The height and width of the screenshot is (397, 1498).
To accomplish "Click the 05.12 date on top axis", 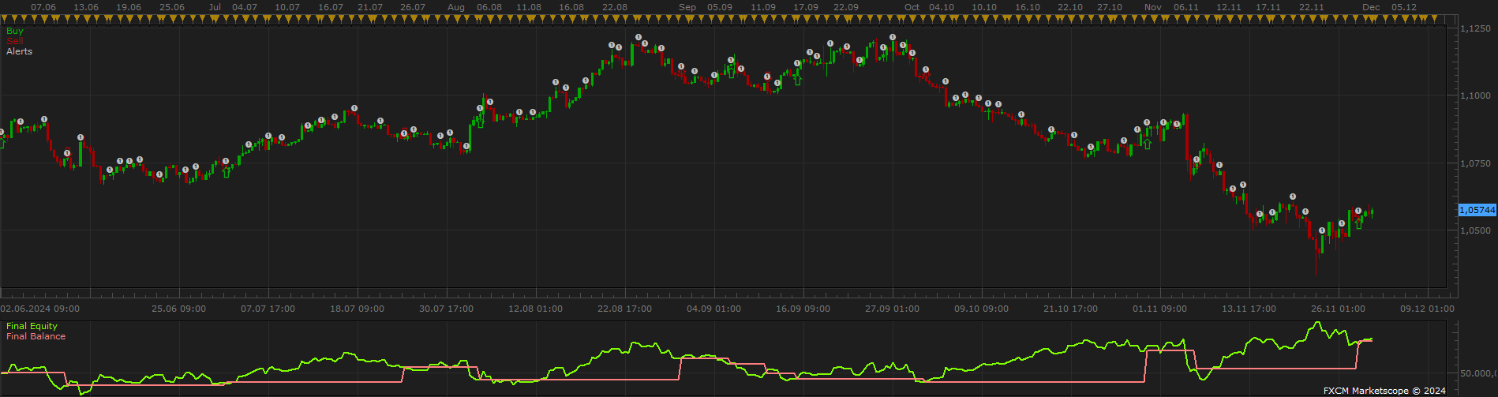I will point(1404,7).
